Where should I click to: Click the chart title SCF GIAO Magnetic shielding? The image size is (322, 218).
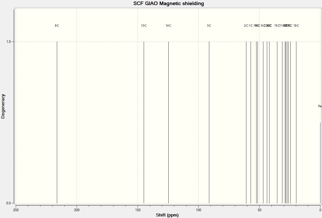click(169, 4)
